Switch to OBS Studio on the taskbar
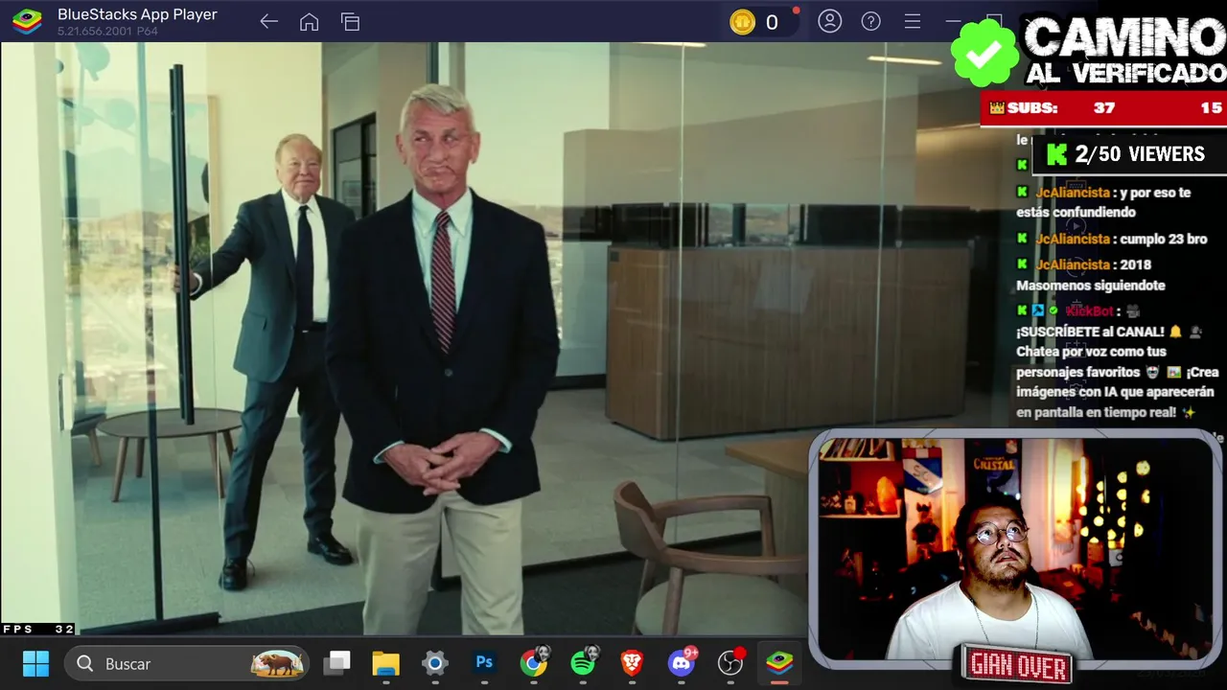The width and height of the screenshot is (1227, 690). click(x=730, y=663)
